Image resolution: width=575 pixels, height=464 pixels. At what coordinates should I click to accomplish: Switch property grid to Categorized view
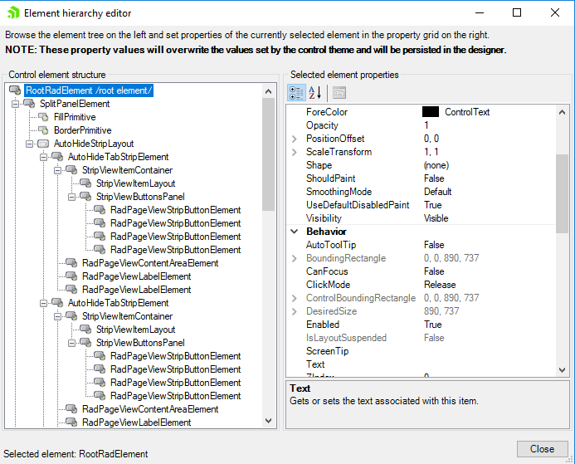point(296,93)
